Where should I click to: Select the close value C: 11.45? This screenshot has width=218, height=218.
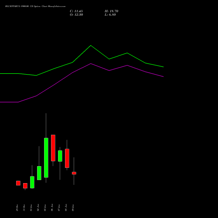click(76, 11)
